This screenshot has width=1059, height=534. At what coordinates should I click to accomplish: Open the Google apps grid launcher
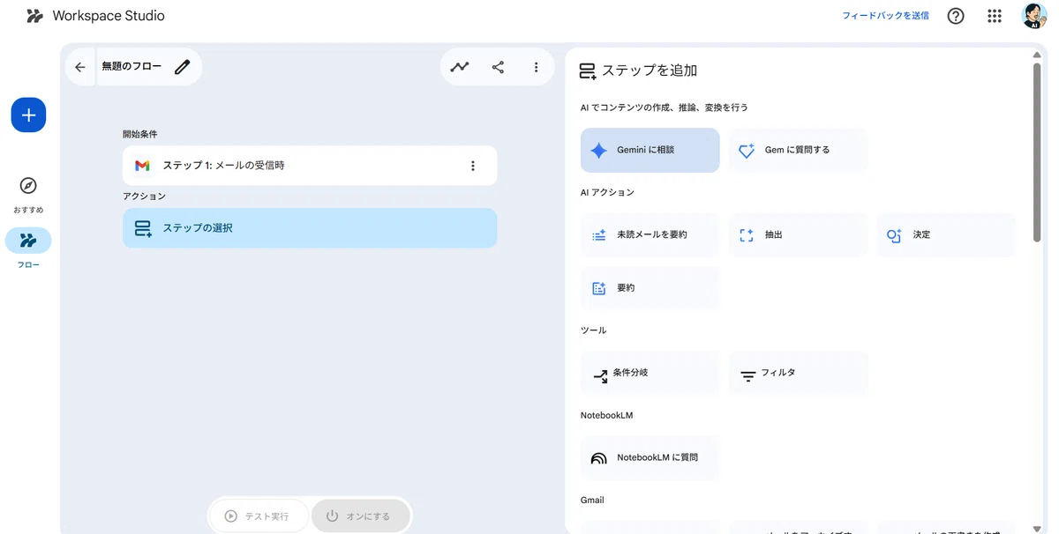[x=995, y=16]
